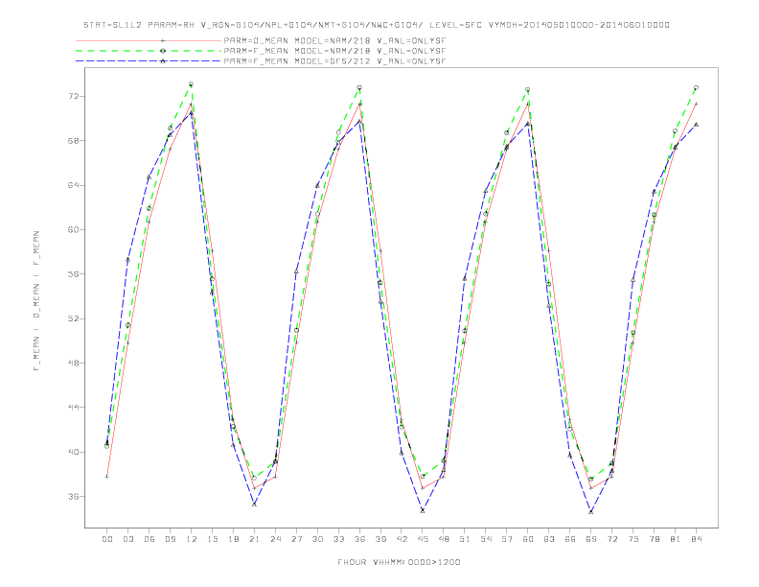Click x-axis tick label 42
This screenshot has height=587, width=759.
pyautogui.click(x=402, y=539)
